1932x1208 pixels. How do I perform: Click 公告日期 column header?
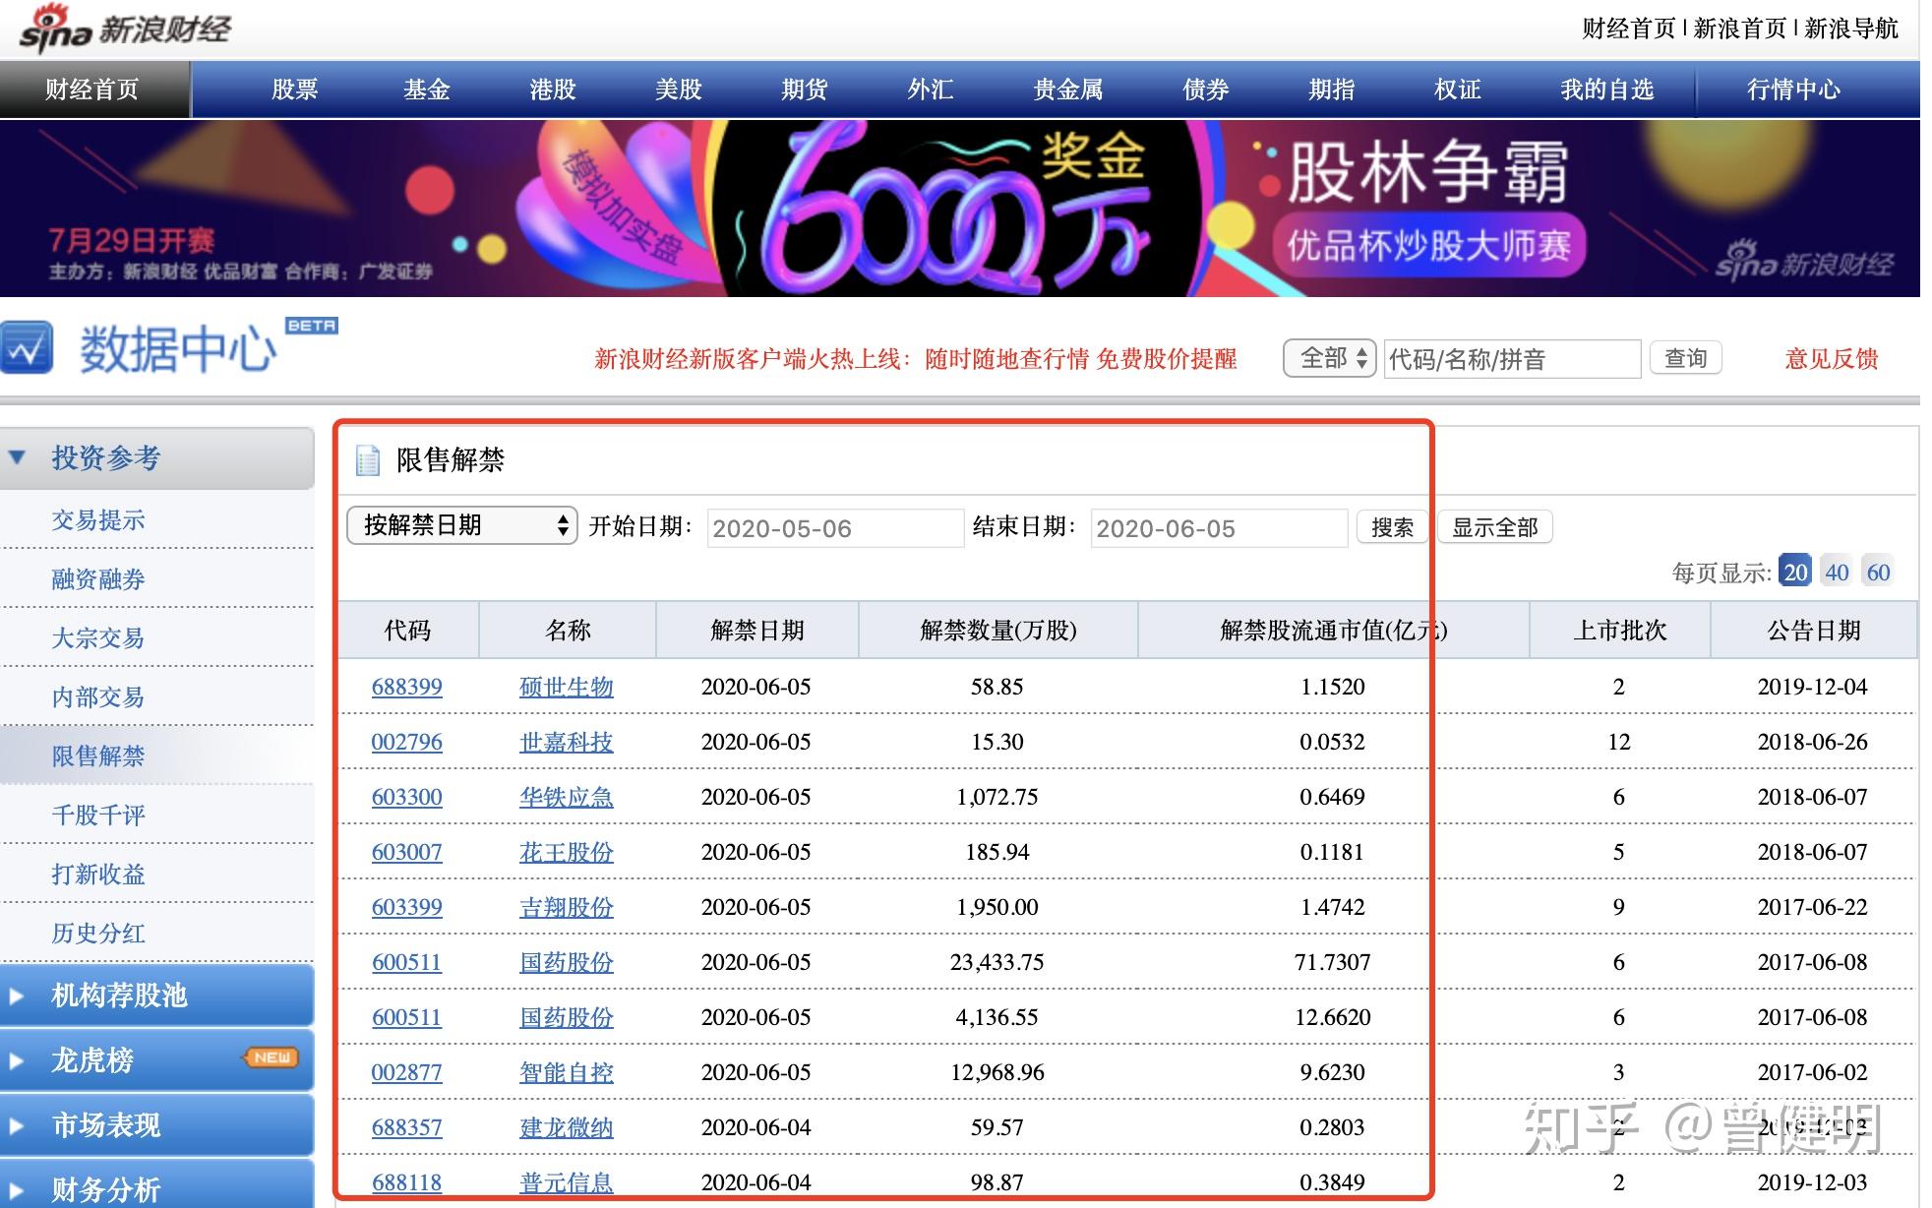pos(1814,631)
